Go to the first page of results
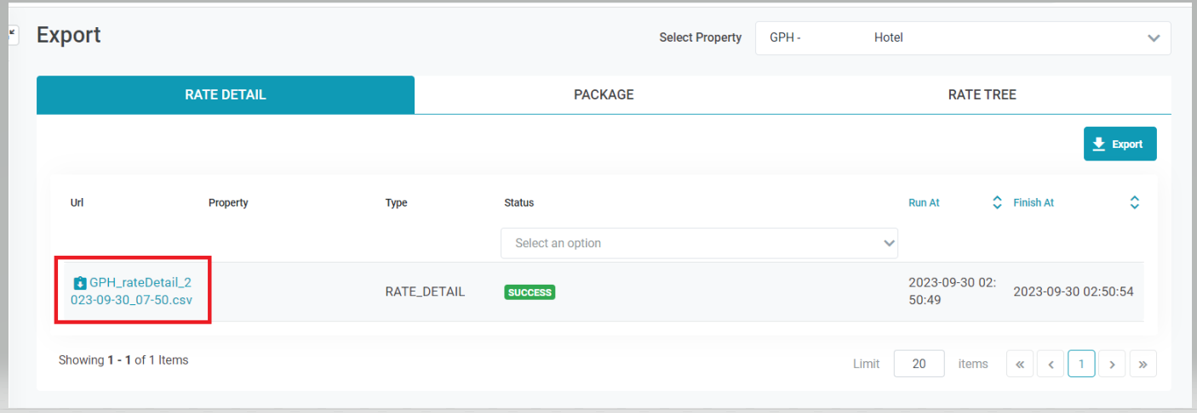The image size is (1197, 413). [1019, 364]
